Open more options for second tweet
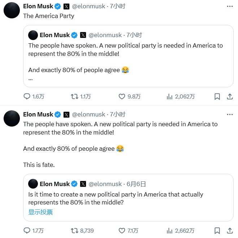This screenshot has width=238, height=238. tap(230, 114)
